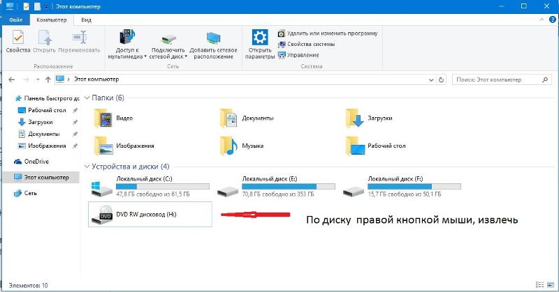Click the pin next to Рабочий стол

[75, 110]
